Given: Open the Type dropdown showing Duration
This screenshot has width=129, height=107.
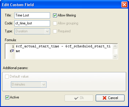Looking at the screenshot, I should point(32,31).
